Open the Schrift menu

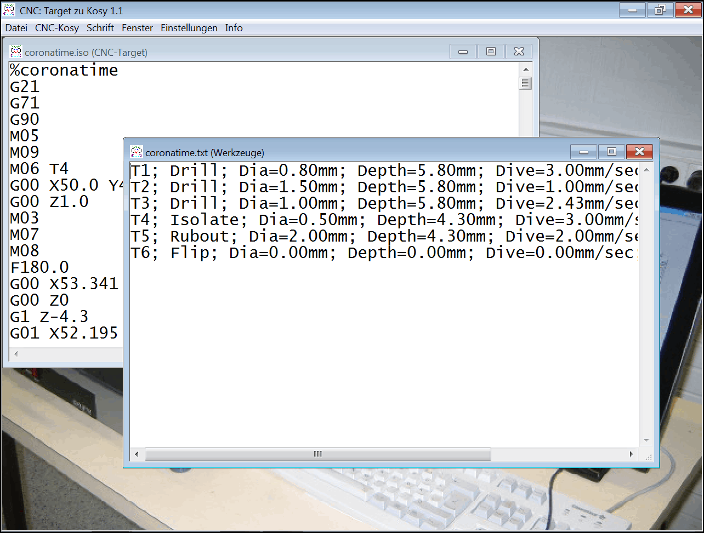point(100,28)
